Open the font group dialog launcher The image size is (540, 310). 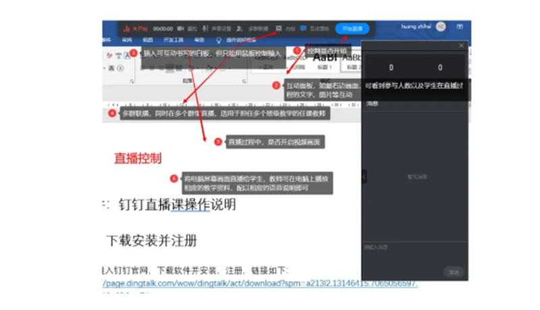pos(132,81)
